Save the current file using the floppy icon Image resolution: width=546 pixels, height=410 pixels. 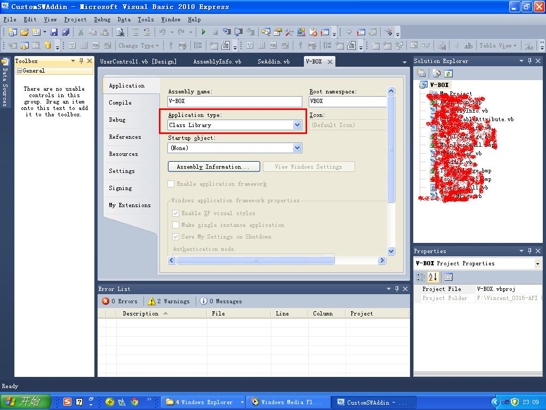click(x=54, y=33)
